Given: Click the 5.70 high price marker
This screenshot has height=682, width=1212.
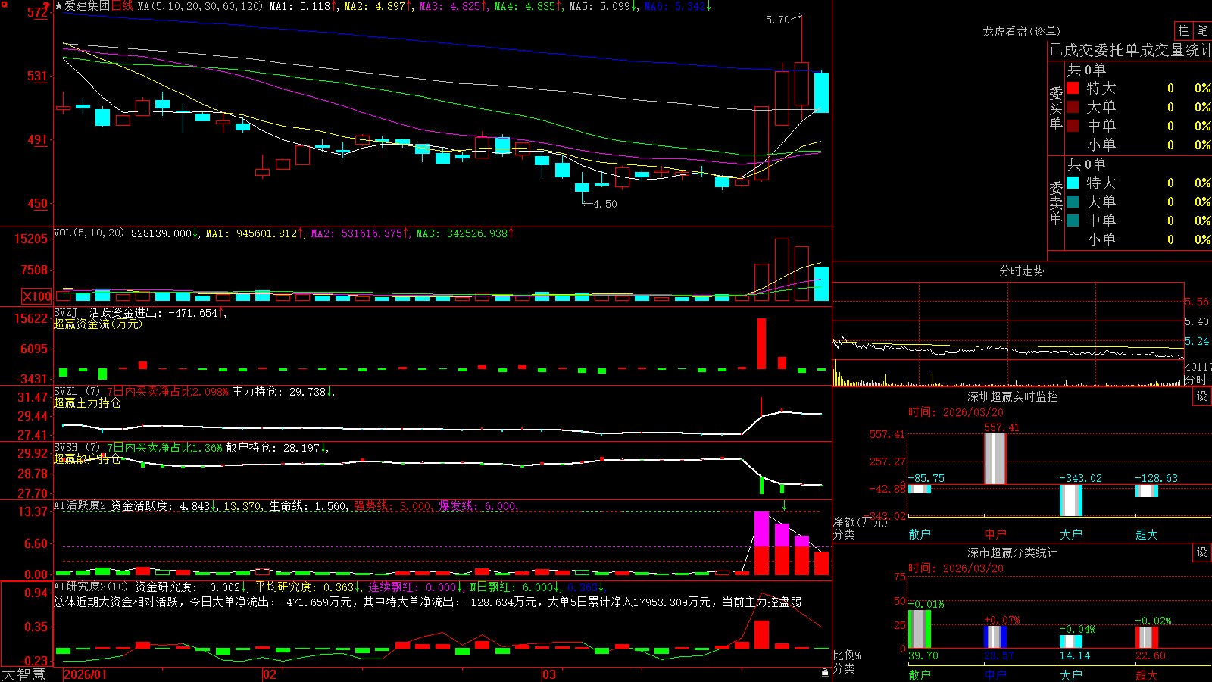Looking at the screenshot, I should (777, 20).
